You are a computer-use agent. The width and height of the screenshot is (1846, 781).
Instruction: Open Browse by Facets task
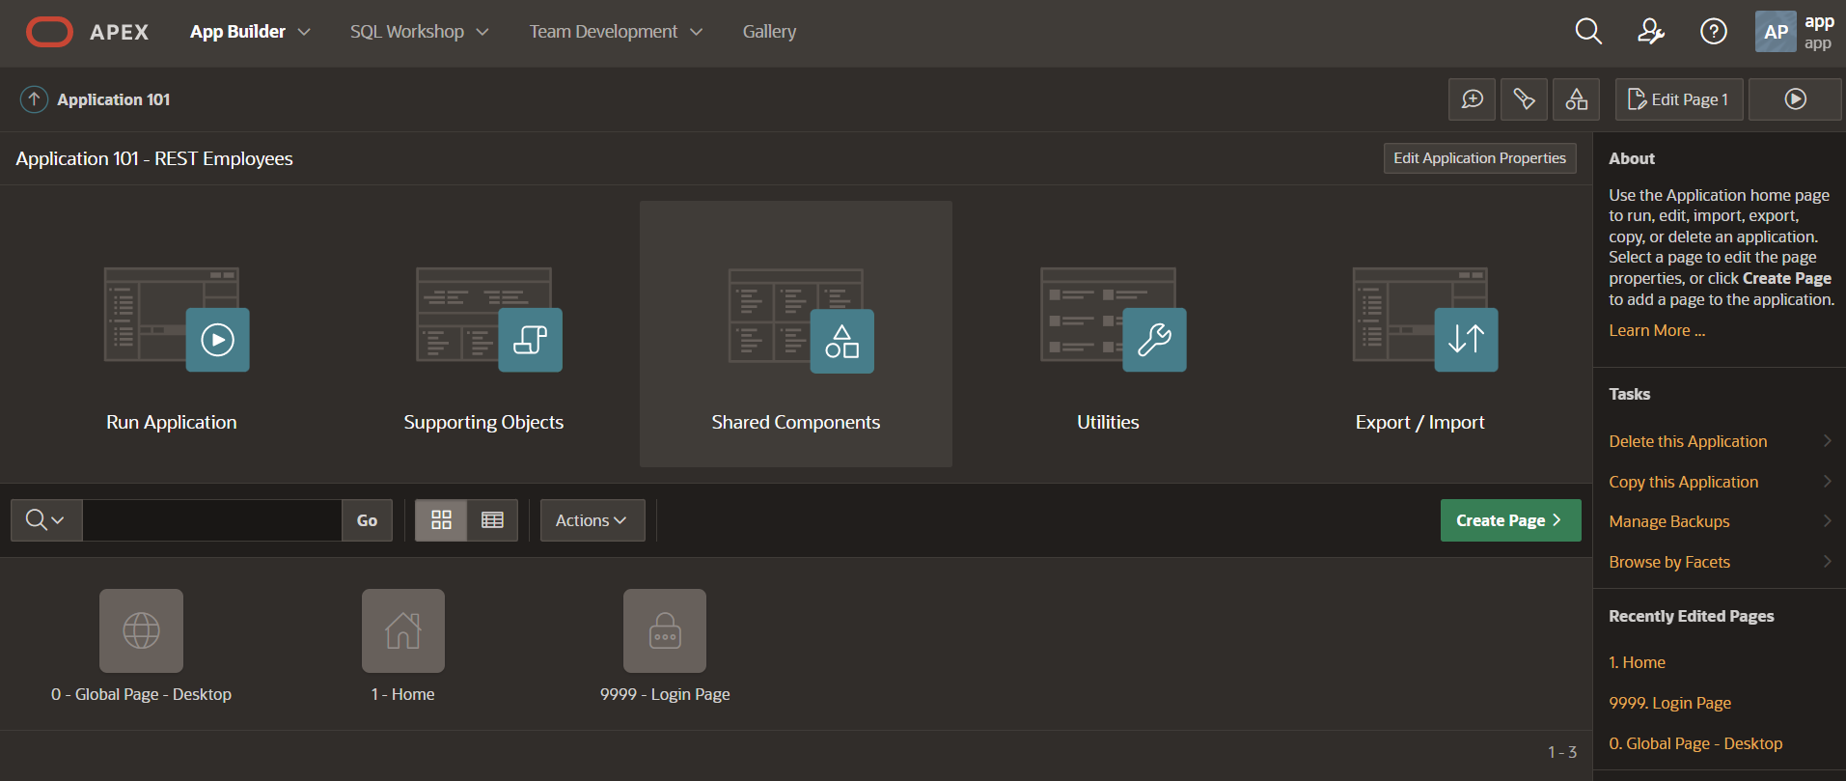(x=1669, y=562)
